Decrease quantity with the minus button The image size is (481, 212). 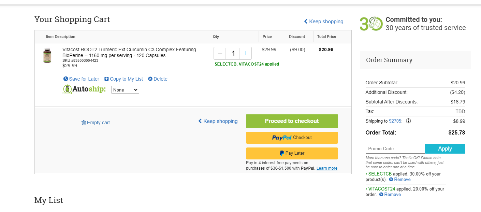click(x=220, y=53)
